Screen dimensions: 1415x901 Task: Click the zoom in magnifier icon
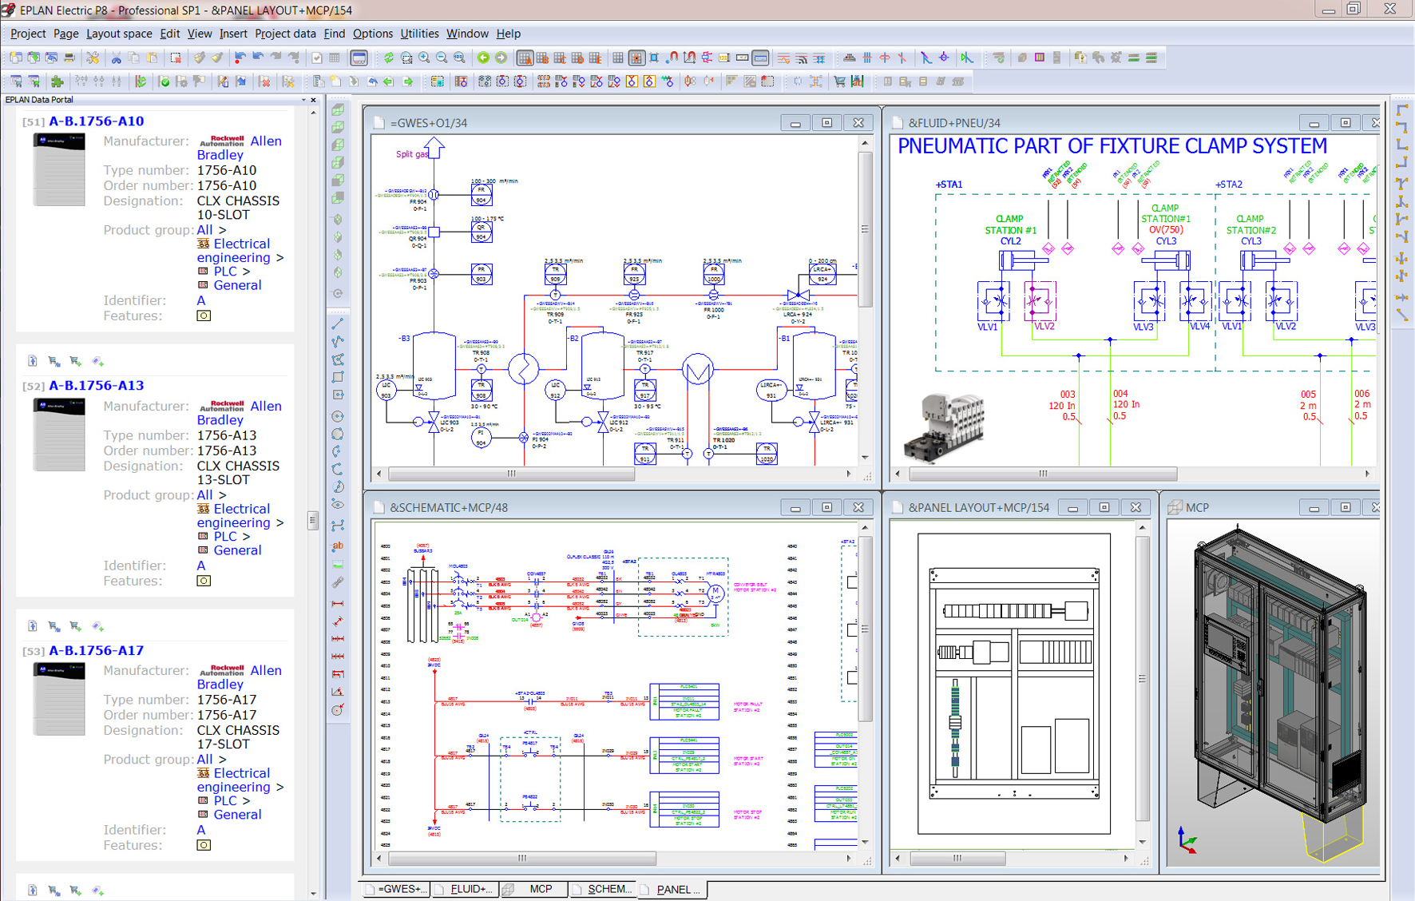coord(424,58)
